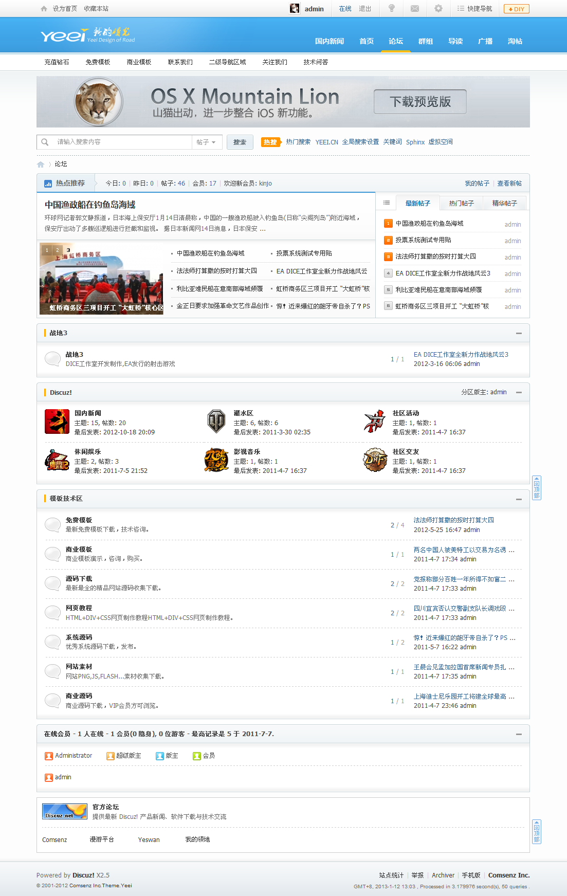Click the magnifier search icon
Screen dimensions: 567x896
pos(45,142)
